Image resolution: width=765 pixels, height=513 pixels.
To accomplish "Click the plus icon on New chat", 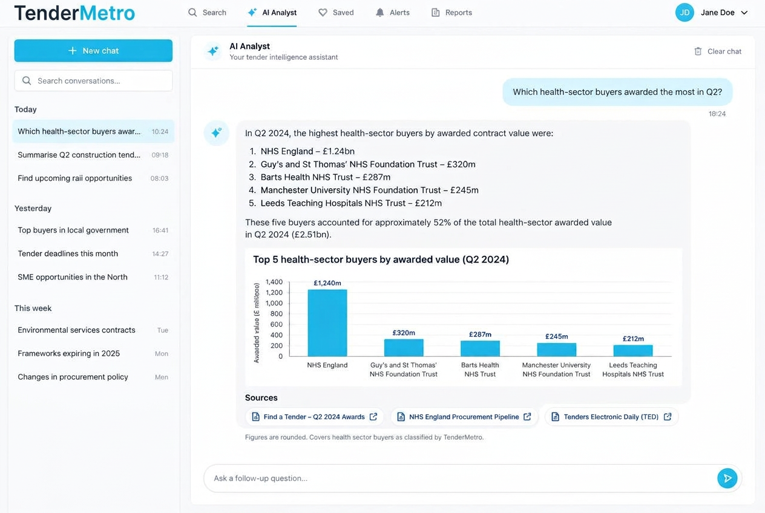I will pos(73,51).
